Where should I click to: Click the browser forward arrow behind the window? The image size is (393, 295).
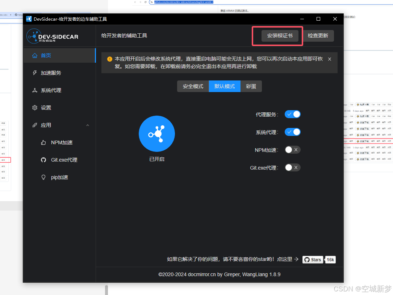(141, 2)
